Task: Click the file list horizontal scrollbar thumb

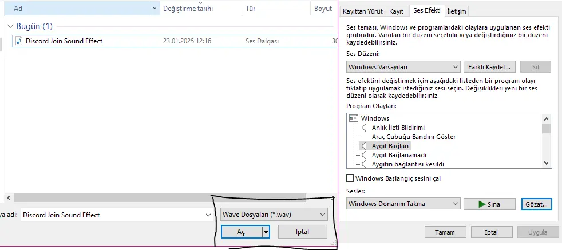Action: 160,197
